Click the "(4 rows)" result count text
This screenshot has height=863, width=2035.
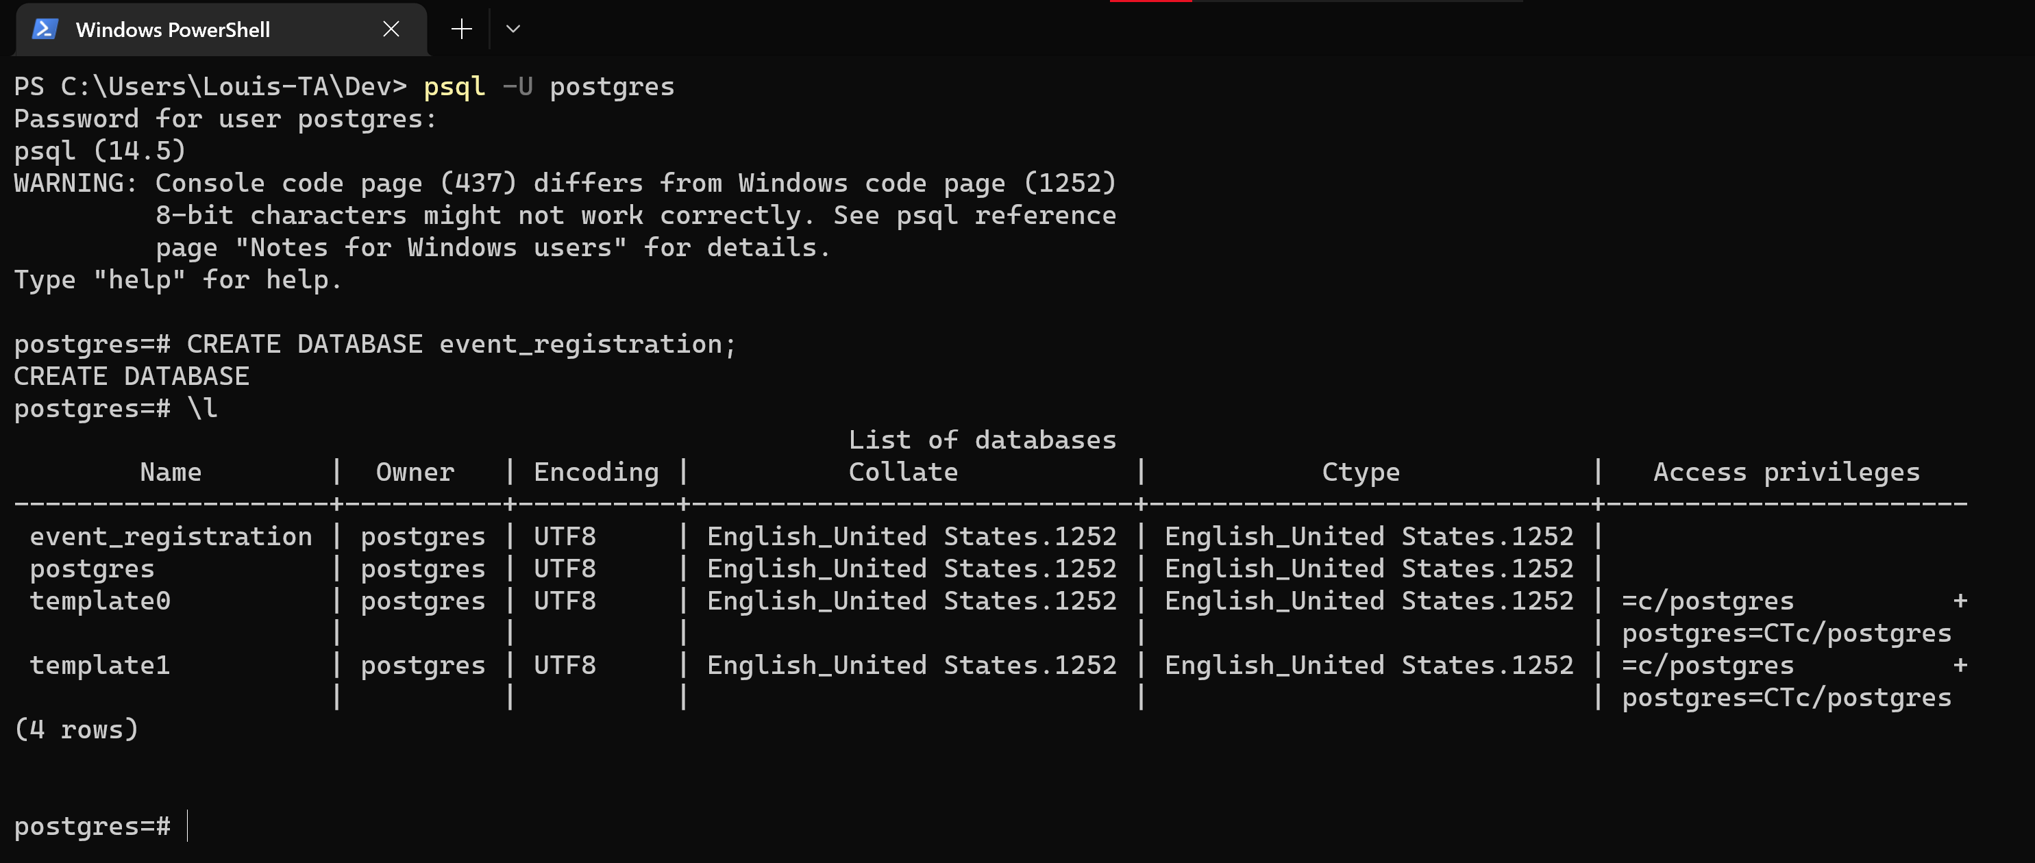click(77, 729)
